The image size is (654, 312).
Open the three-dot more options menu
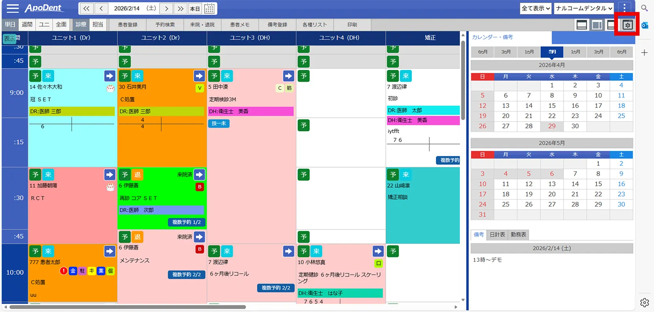click(x=624, y=8)
